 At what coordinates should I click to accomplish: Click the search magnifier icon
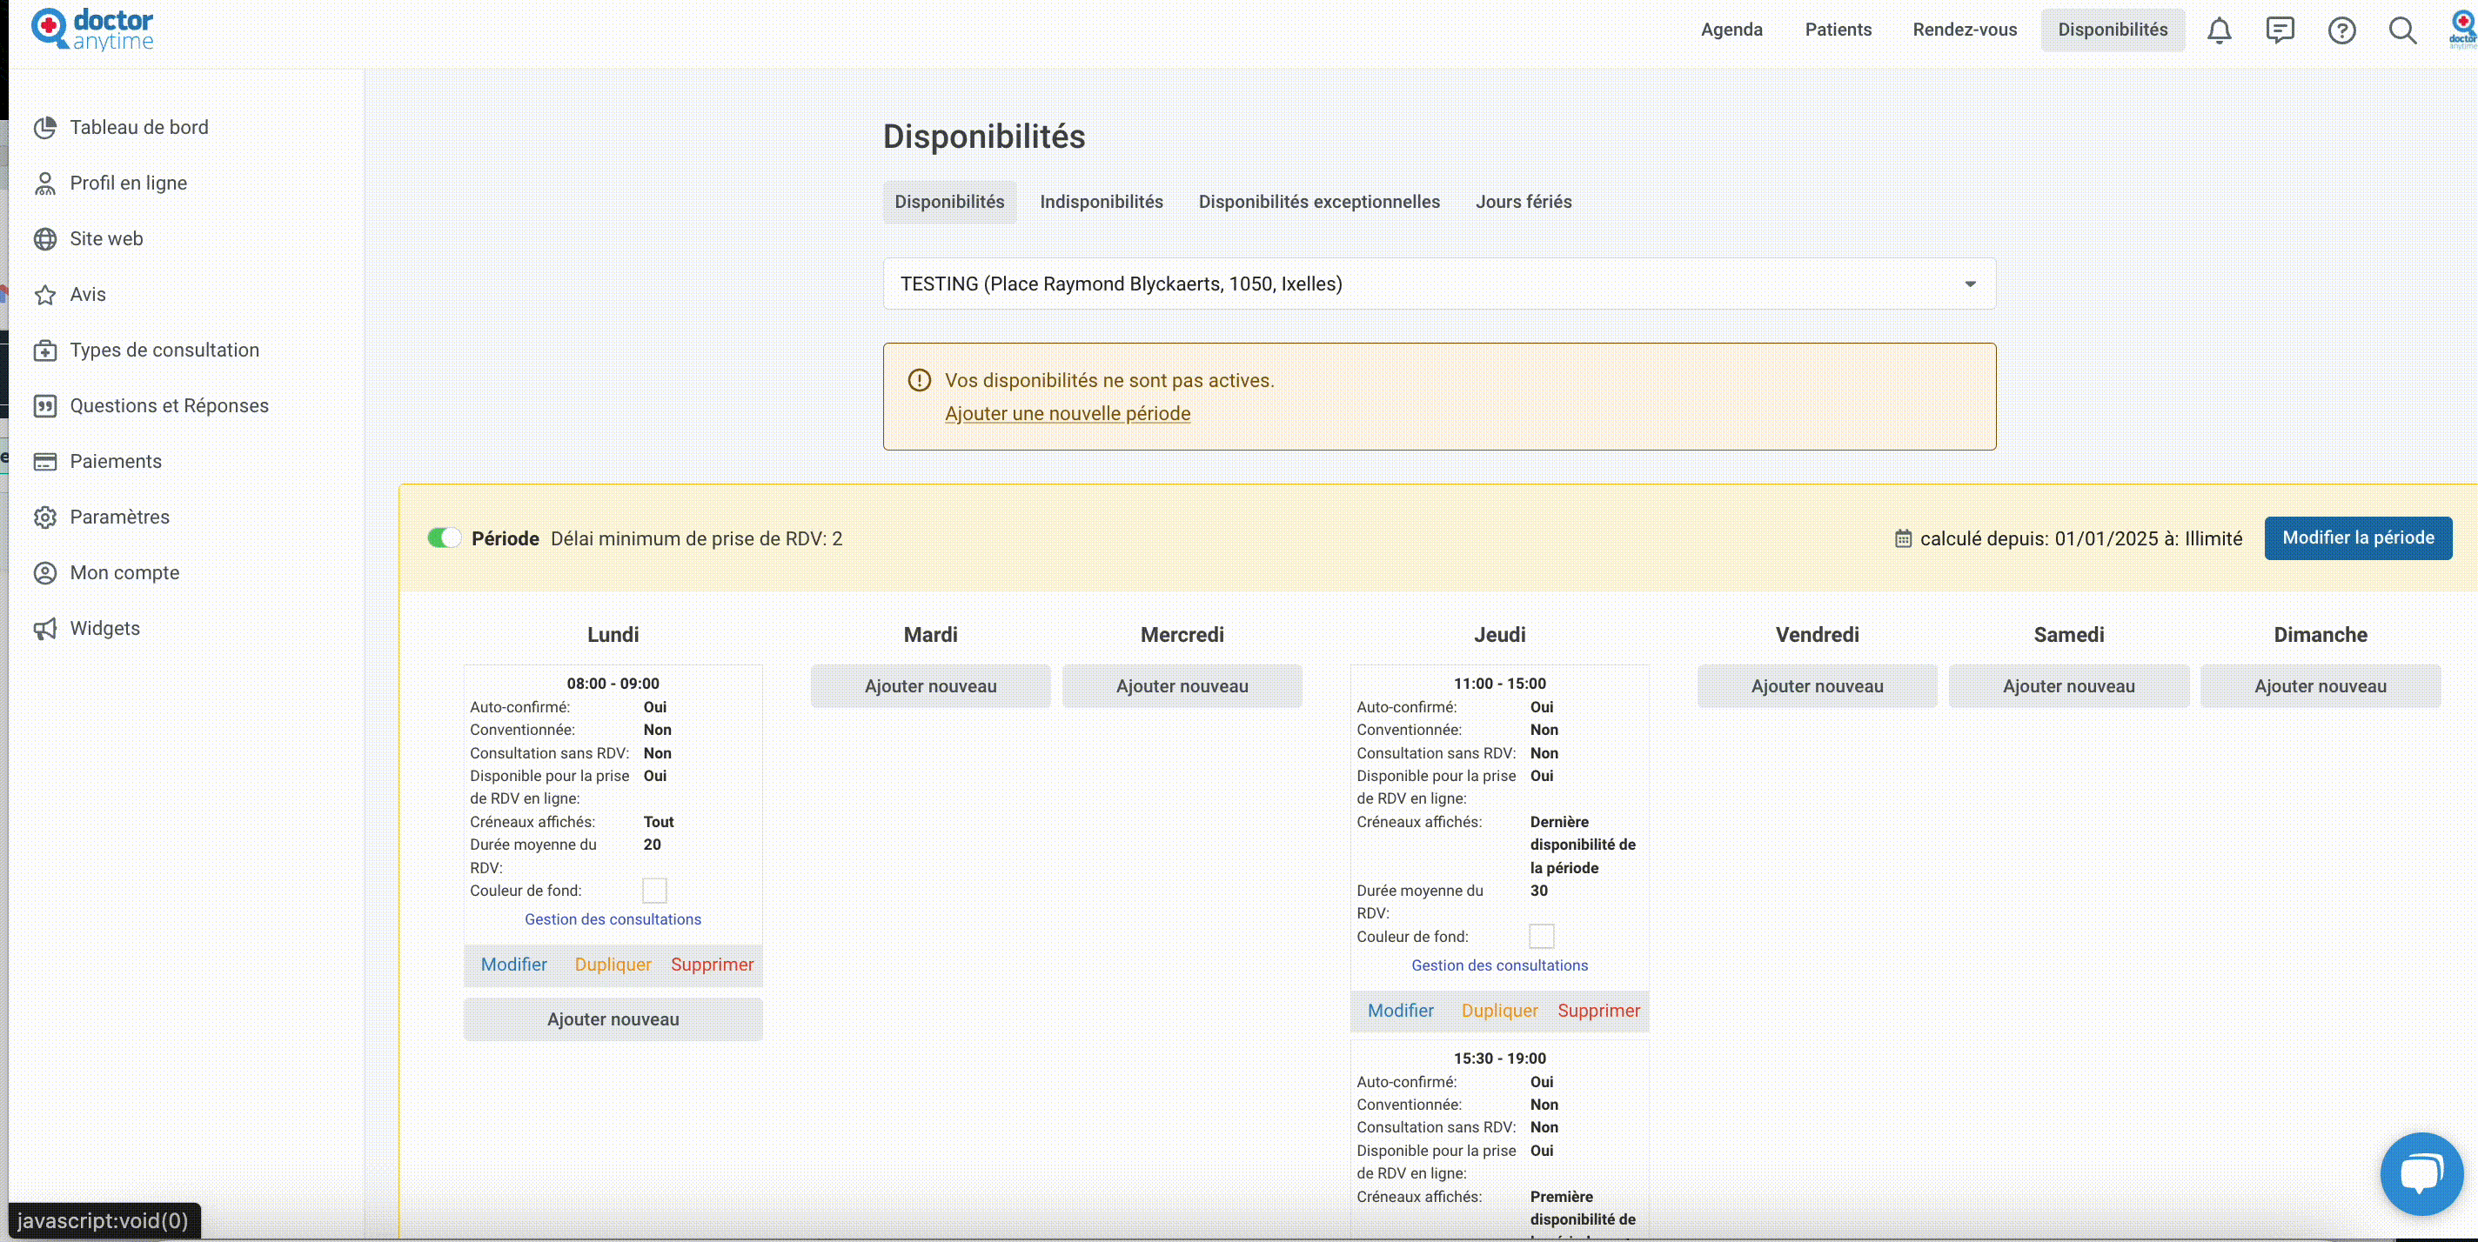pyautogui.click(x=2403, y=30)
